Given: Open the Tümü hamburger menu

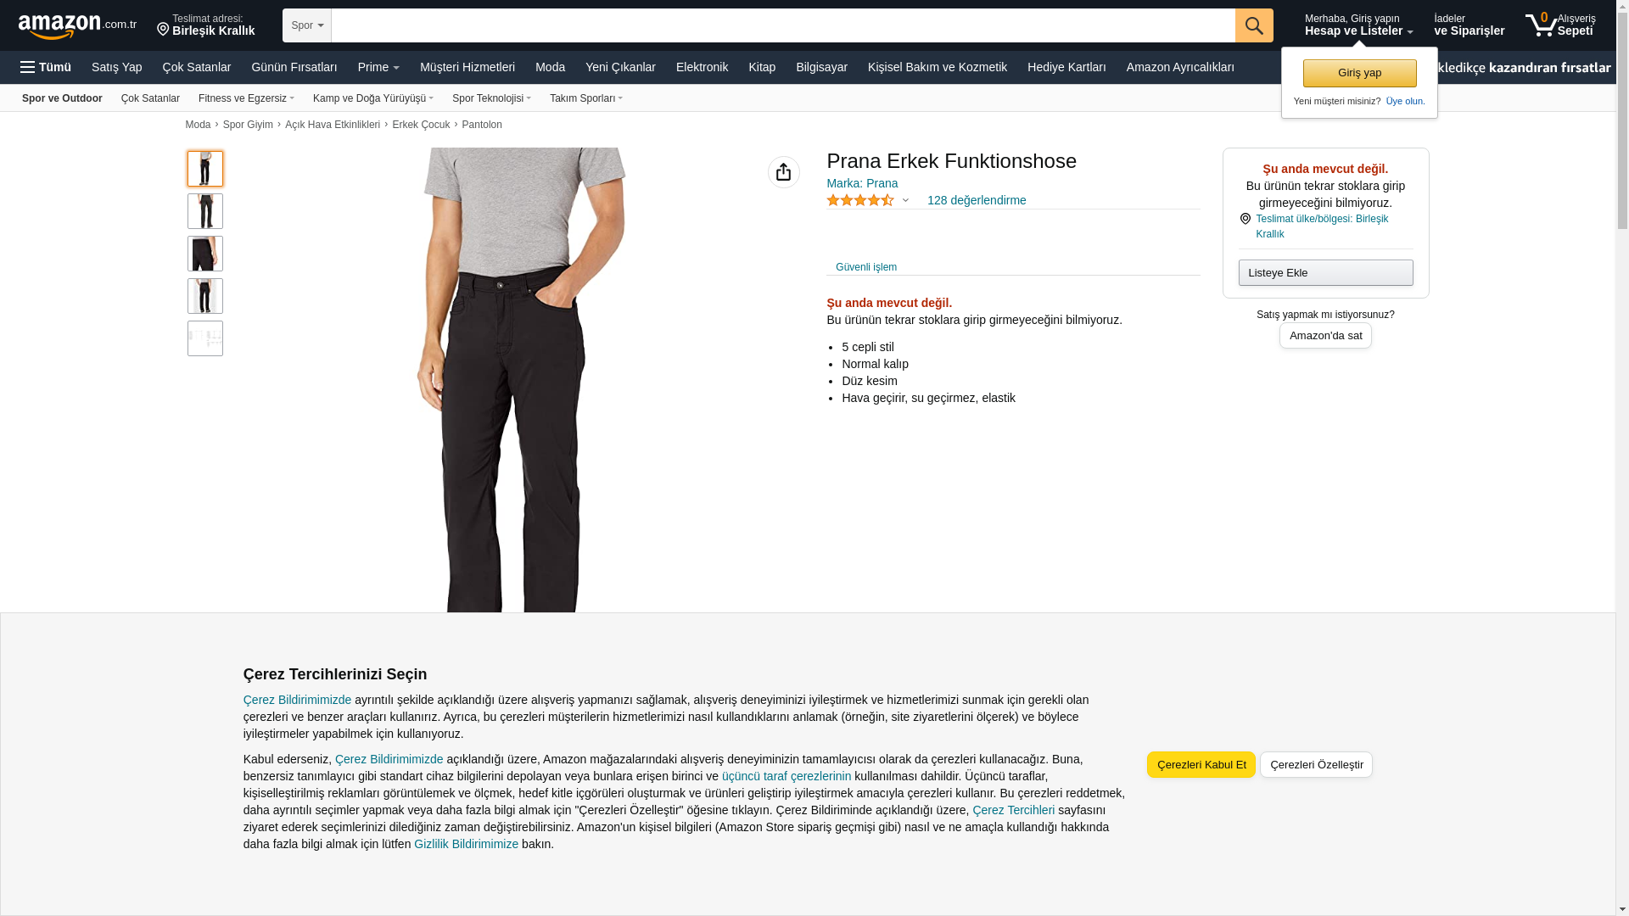Looking at the screenshot, I should point(46,67).
